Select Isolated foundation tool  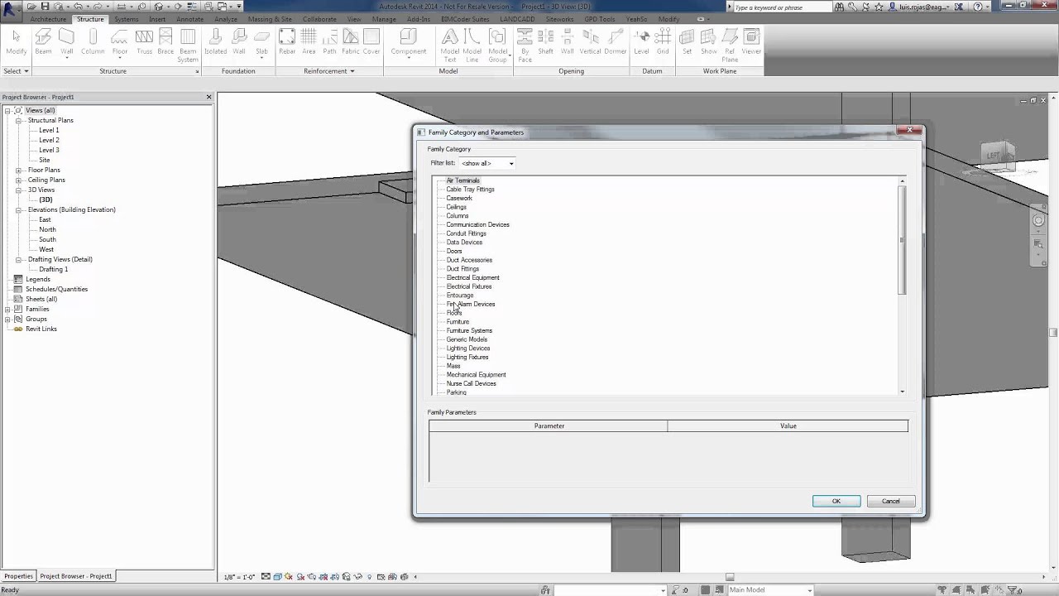215,42
